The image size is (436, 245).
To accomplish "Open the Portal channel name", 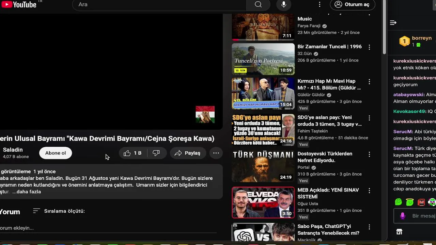I will pyautogui.click(x=303, y=167).
